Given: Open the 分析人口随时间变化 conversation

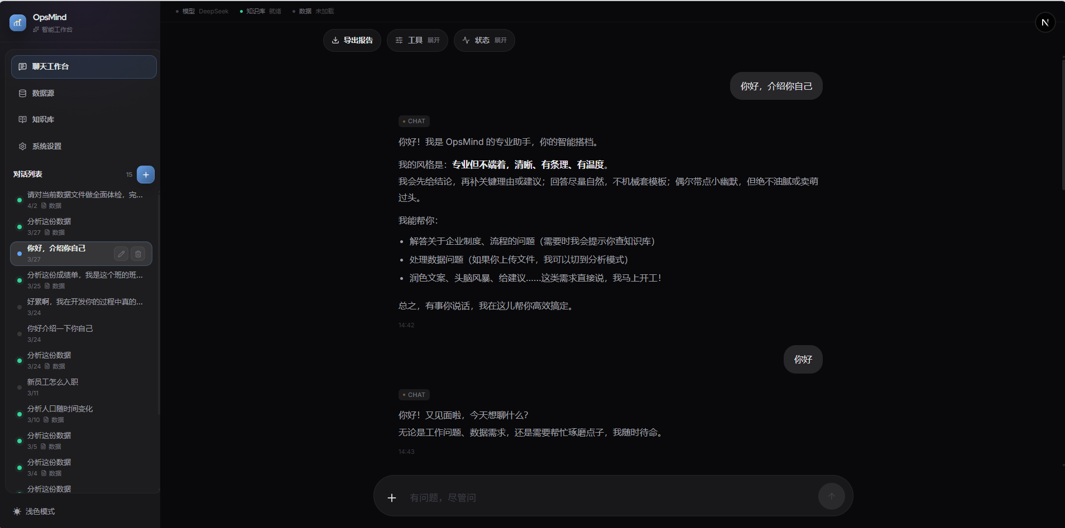Looking at the screenshot, I should 60,408.
